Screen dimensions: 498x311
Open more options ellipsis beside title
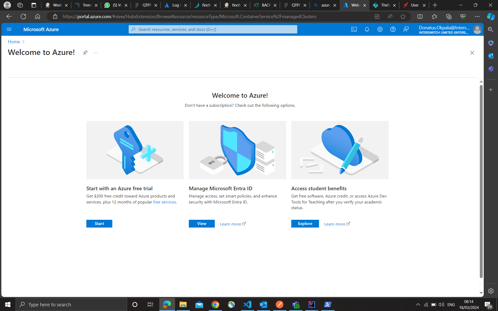point(96,53)
